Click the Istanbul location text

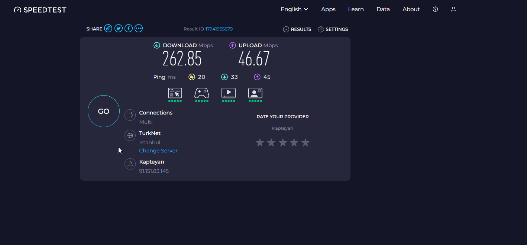point(150,142)
